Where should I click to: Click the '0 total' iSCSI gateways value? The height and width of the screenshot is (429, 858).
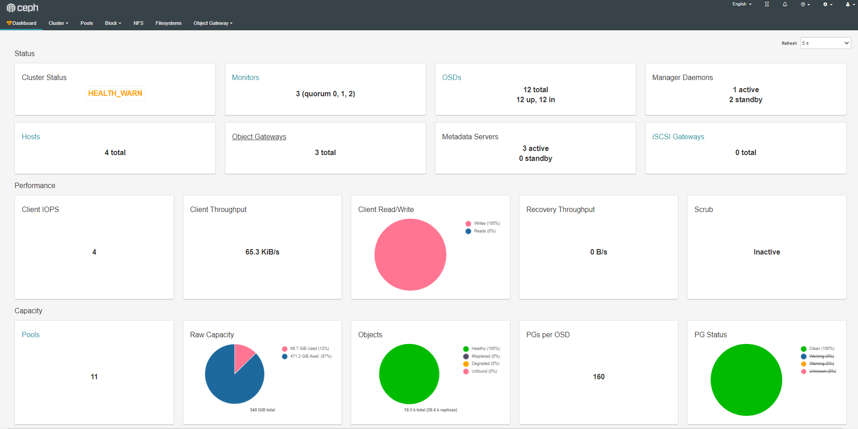point(746,152)
